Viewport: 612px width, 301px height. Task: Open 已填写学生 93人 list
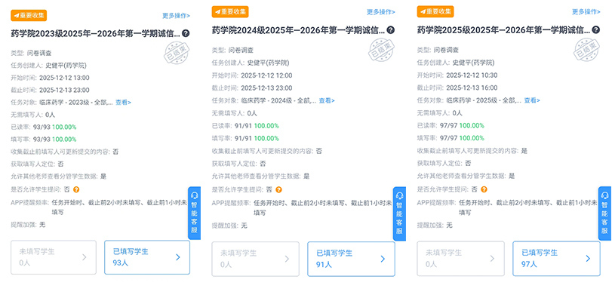pos(147,257)
